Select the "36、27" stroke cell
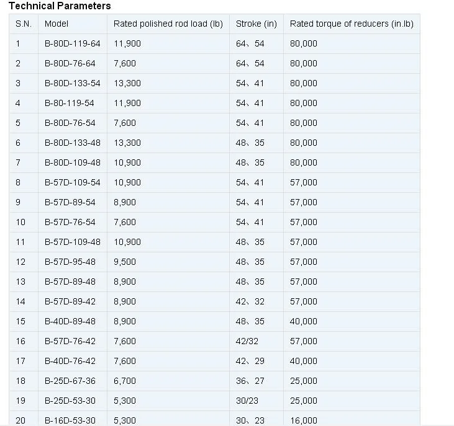The height and width of the screenshot is (426, 454). tap(250, 381)
